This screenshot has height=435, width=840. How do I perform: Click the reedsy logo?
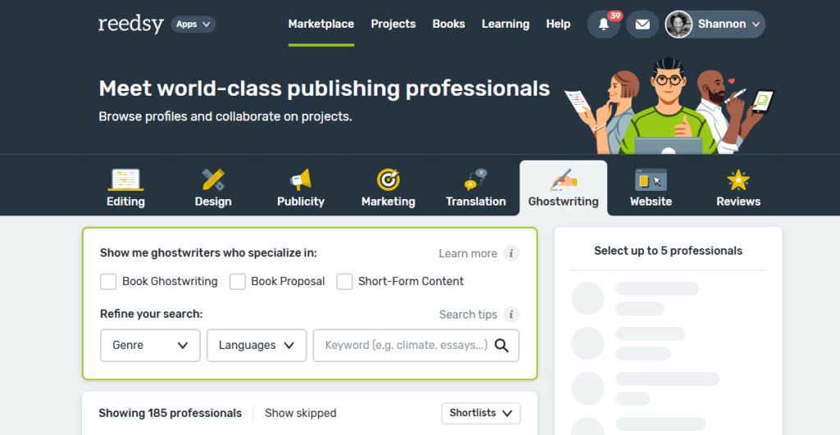pyautogui.click(x=130, y=24)
